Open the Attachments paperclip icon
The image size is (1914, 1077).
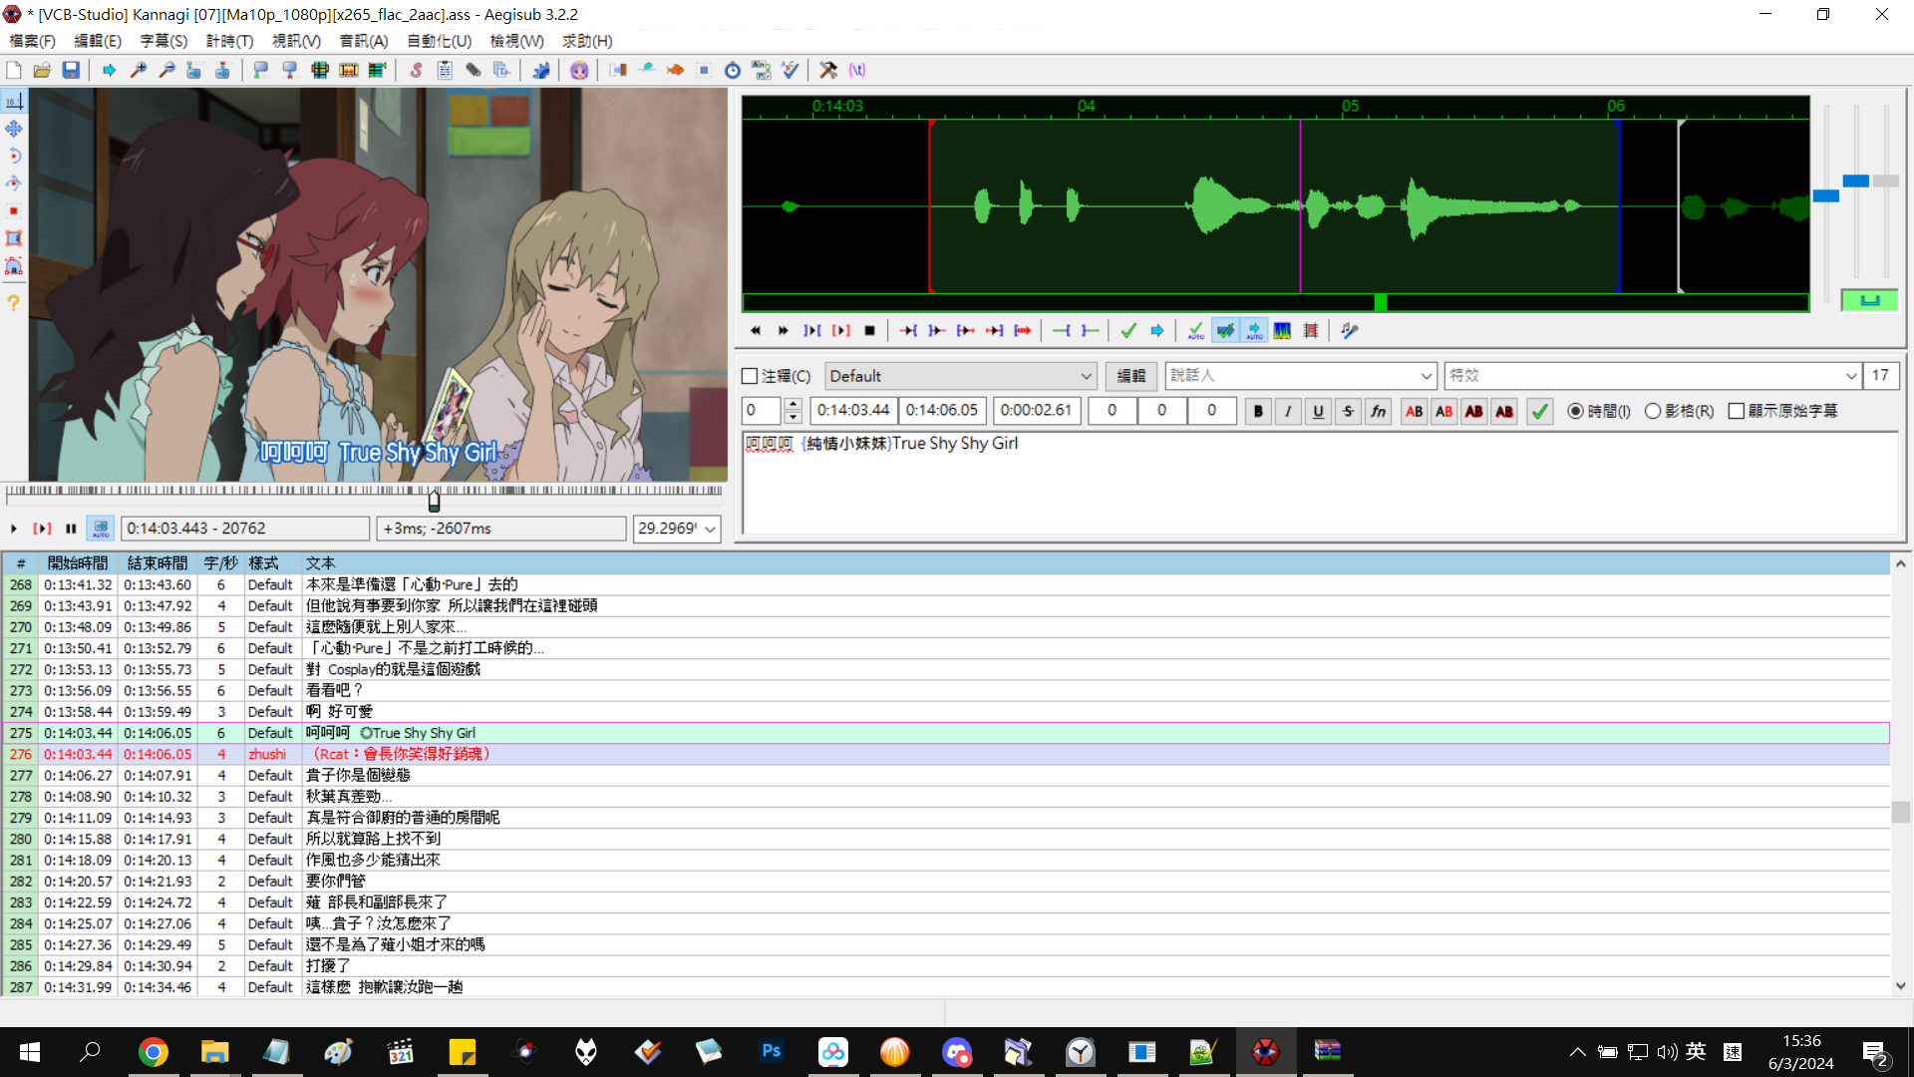(x=474, y=70)
